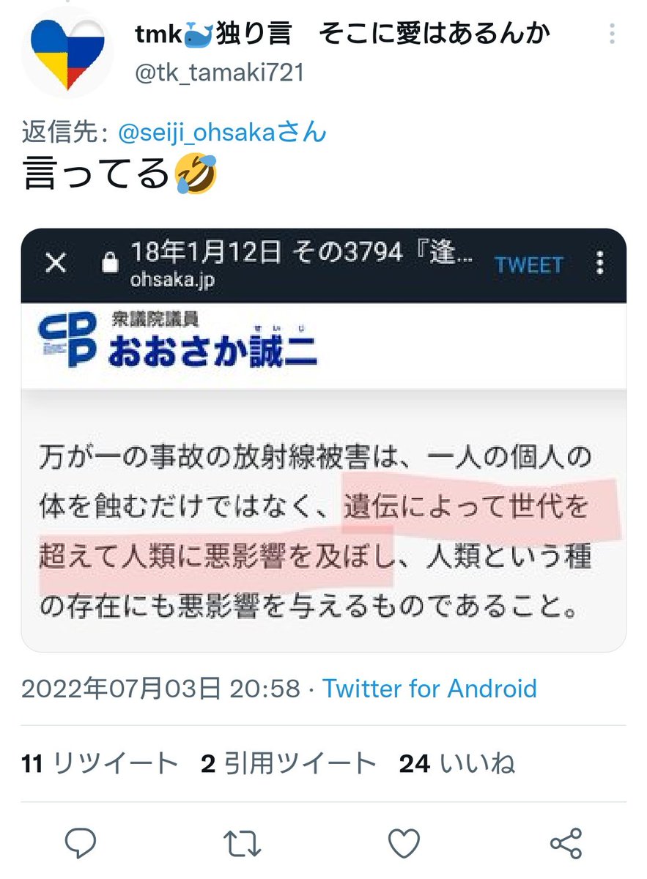Tap the TWEET button in screenshot
Viewport: 647px width, 879px height.
click(528, 264)
